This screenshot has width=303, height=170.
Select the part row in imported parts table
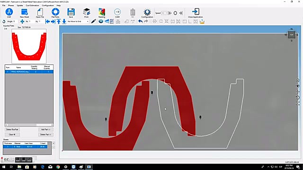click(x=29, y=72)
